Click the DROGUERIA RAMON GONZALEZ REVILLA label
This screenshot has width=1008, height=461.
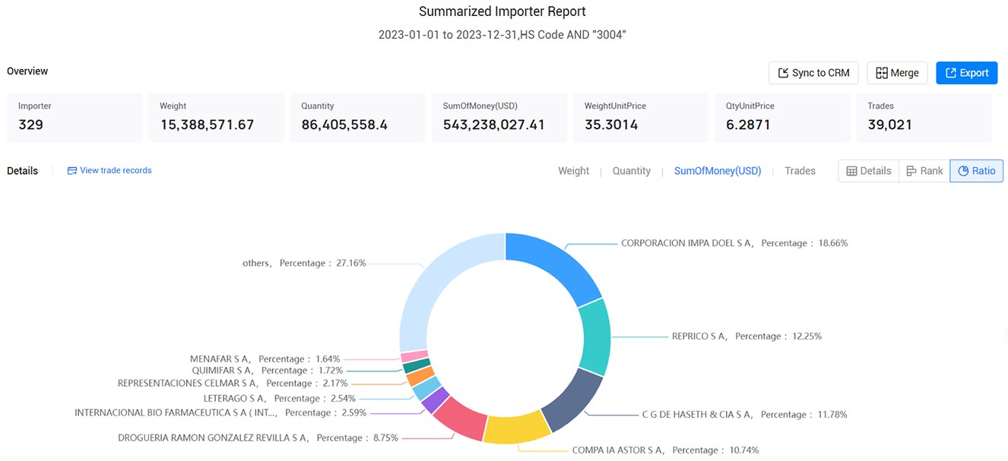(258, 438)
